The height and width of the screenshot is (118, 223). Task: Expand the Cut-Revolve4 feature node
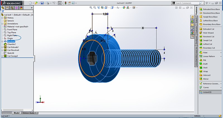(2, 50)
